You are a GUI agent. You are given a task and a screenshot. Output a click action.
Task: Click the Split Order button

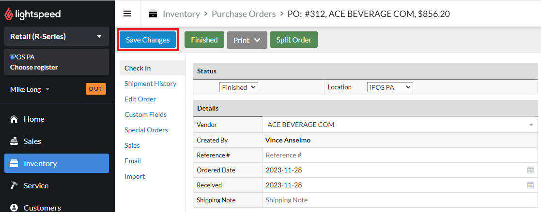(294, 40)
